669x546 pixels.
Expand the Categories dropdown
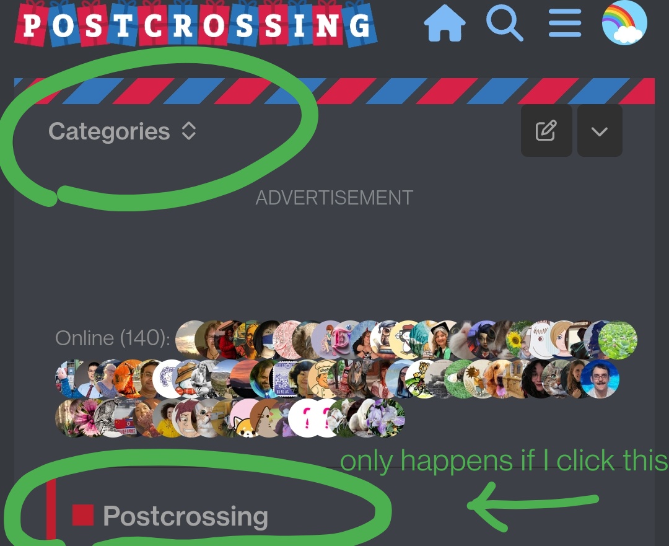(123, 131)
